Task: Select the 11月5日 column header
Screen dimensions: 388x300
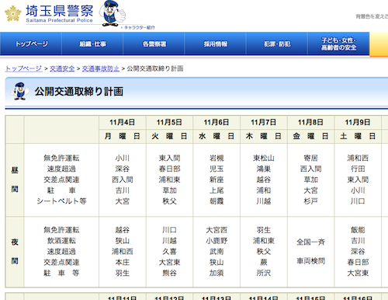Action: tap(169, 122)
